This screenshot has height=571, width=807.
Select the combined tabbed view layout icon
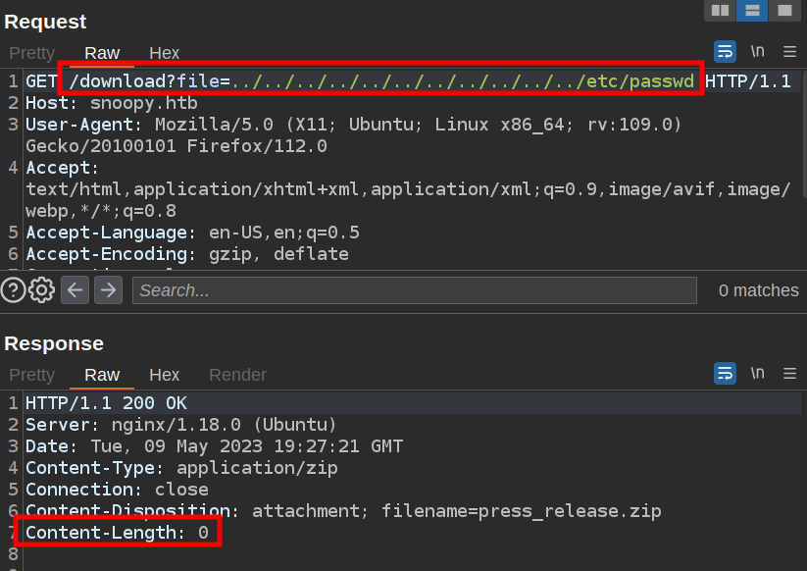pyautogui.click(x=782, y=11)
